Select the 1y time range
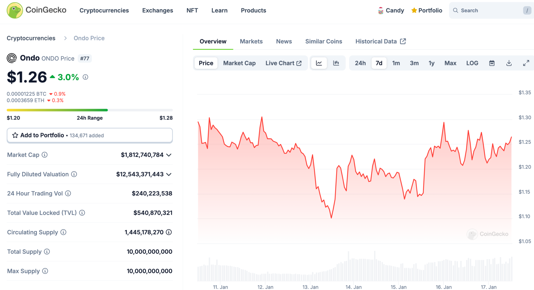This screenshot has height=290, width=534. (x=432, y=63)
